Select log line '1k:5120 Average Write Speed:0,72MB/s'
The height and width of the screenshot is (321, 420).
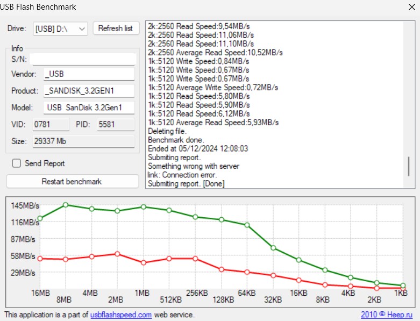(x=212, y=88)
